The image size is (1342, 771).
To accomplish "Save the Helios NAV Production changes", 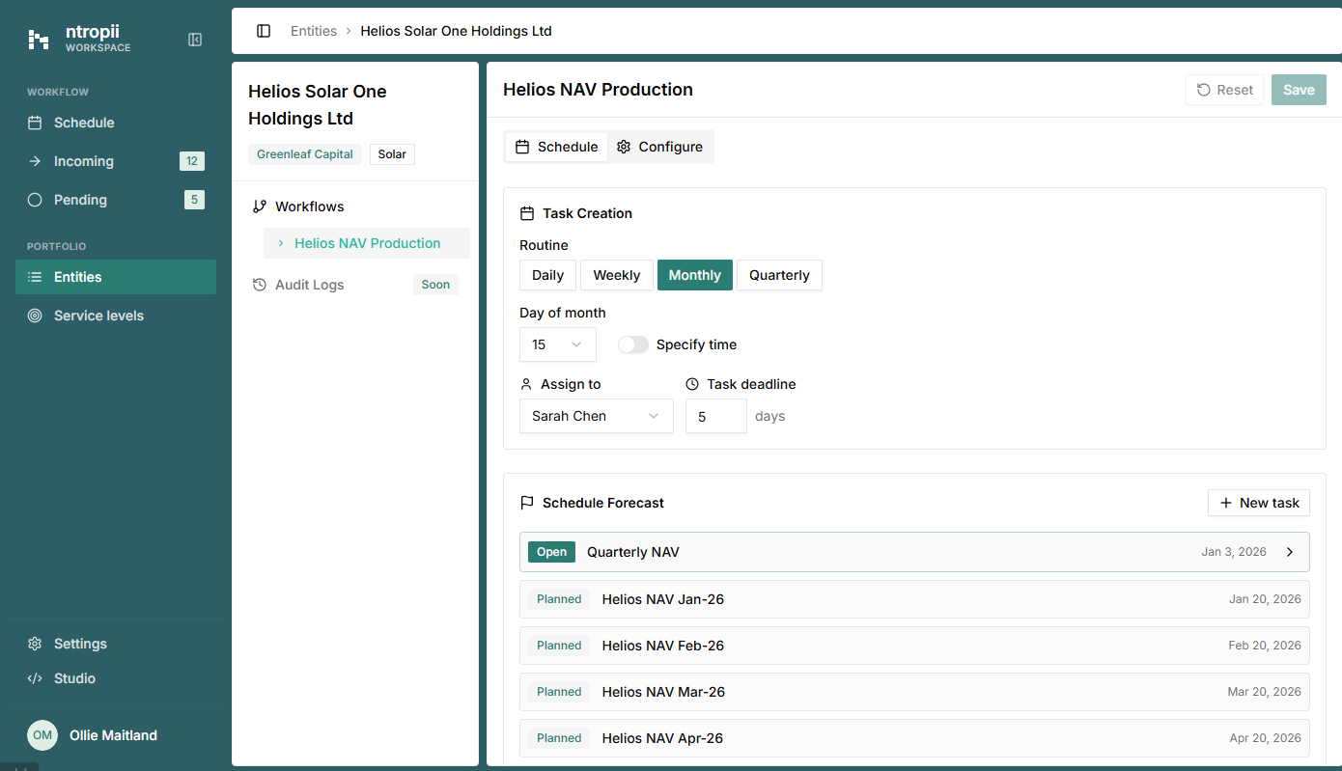I will [1299, 89].
